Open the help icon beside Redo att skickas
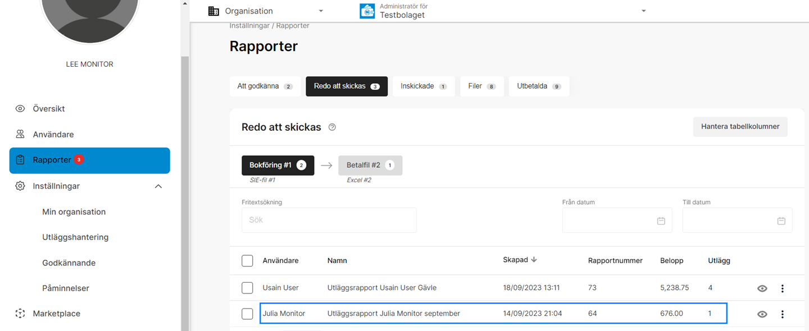This screenshot has height=331, width=809. coord(332,127)
